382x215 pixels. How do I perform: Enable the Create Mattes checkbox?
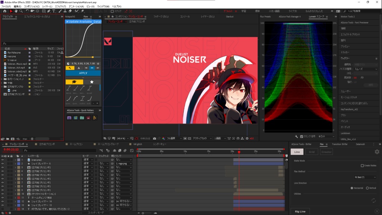362,165
